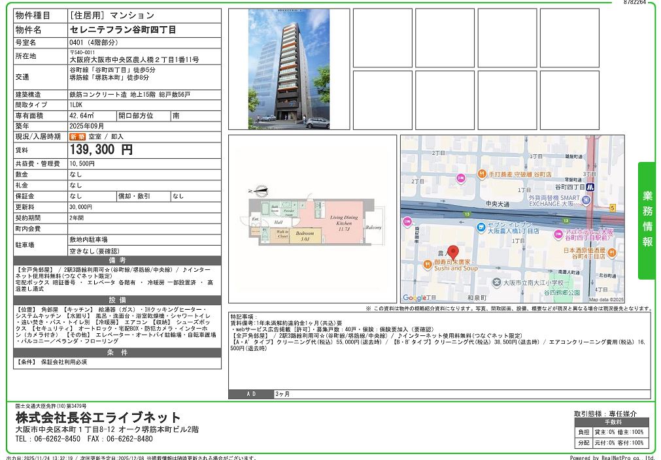Click the yellow route 5 shield
Image resolution: width=661 pixels, height=460 pixels.
coord(612,208)
